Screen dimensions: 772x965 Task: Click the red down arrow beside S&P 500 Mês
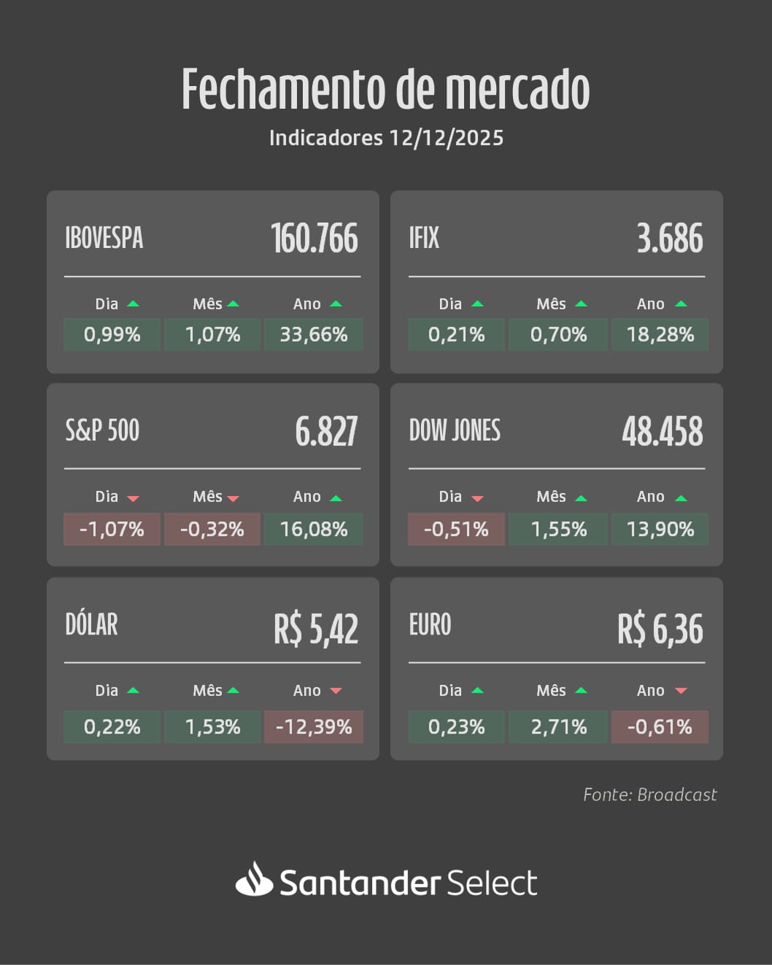(x=233, y=498)
